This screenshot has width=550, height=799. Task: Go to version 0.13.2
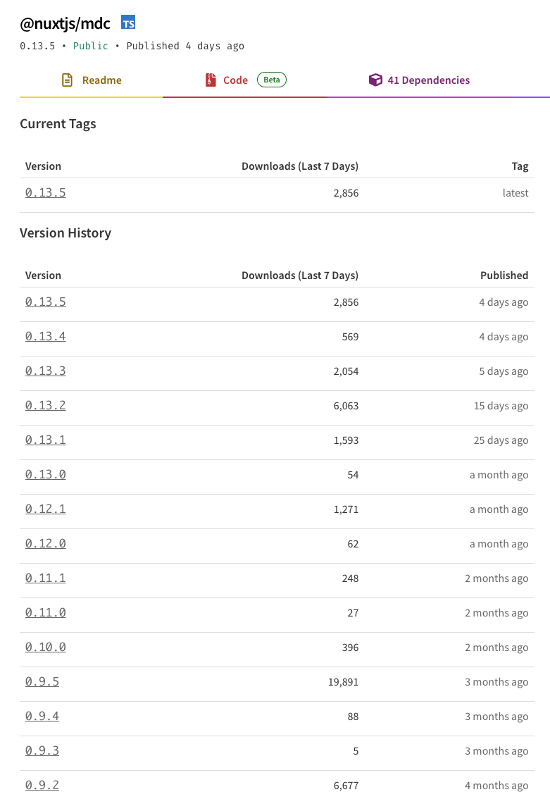click(46, 405)
